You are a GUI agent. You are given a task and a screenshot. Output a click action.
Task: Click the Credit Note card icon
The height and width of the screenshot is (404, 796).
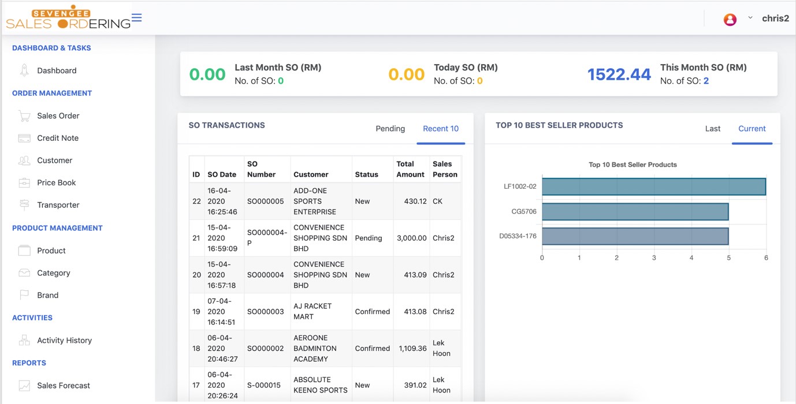(24, 139)
